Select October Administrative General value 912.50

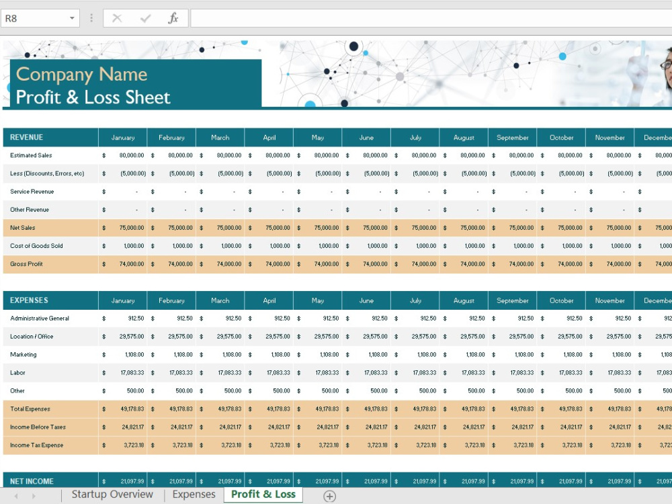tap(561, 319)
